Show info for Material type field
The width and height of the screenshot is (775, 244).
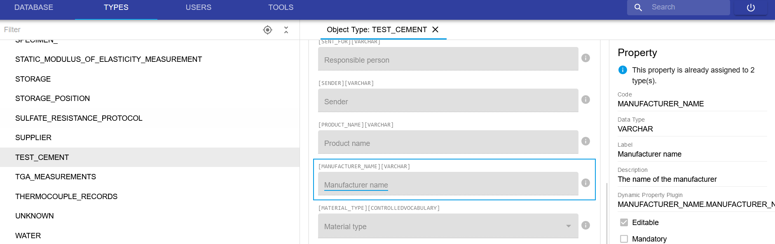585,225
